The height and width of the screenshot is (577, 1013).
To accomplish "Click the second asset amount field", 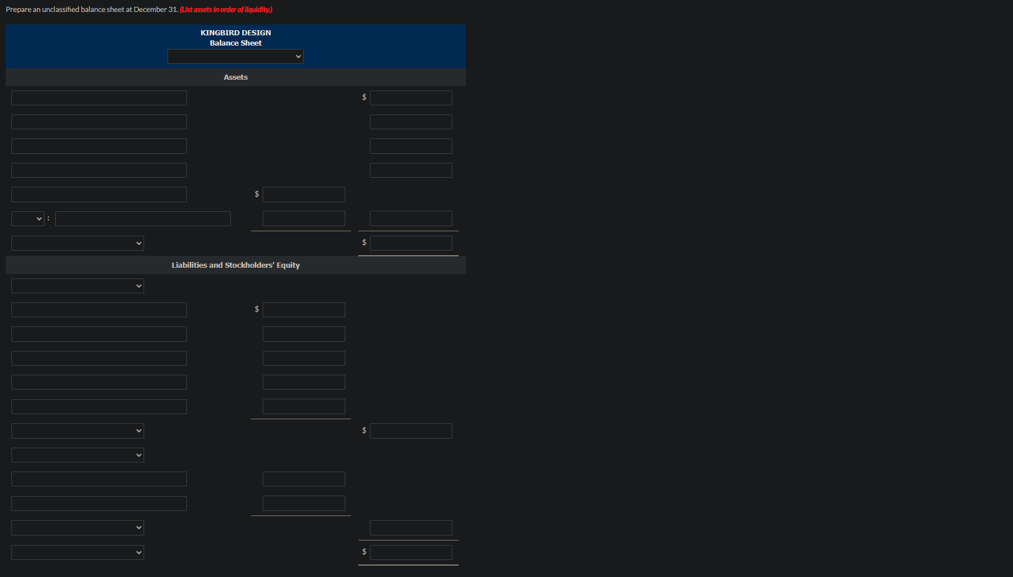I will pyautogui.click(x=411, y=122).
